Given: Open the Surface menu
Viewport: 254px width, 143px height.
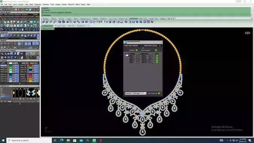Looking at the screenshot, I should tap(21, 5).
